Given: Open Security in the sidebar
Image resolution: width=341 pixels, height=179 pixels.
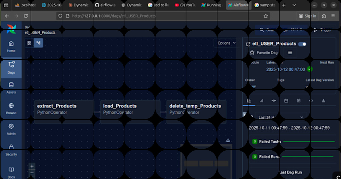Looking at the screenshot, I should tap(11, 150).
